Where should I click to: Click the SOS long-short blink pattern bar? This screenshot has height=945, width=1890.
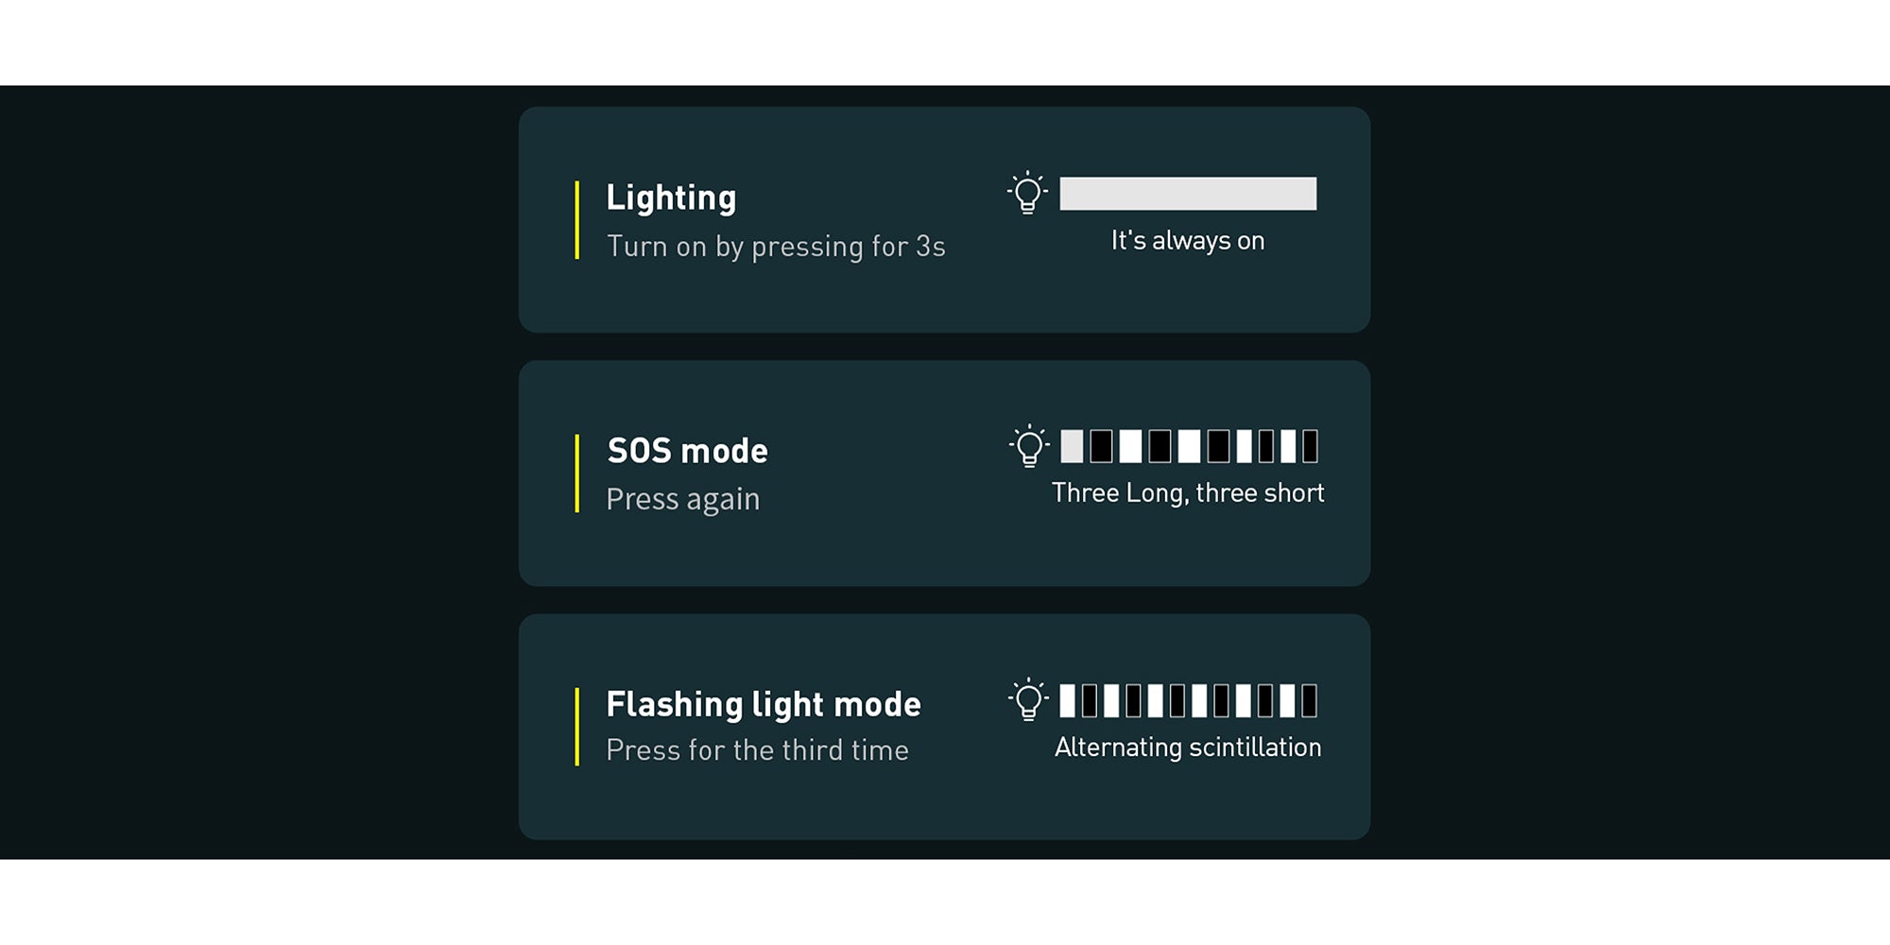(1189, 446)
